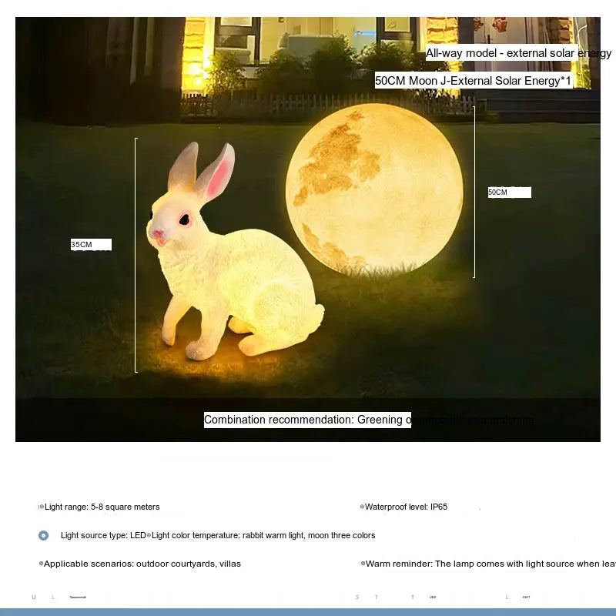The width and height of the screenshot is (616, 616).
Task: Click the Light range 5-8 square meters text
Action: 102,507
